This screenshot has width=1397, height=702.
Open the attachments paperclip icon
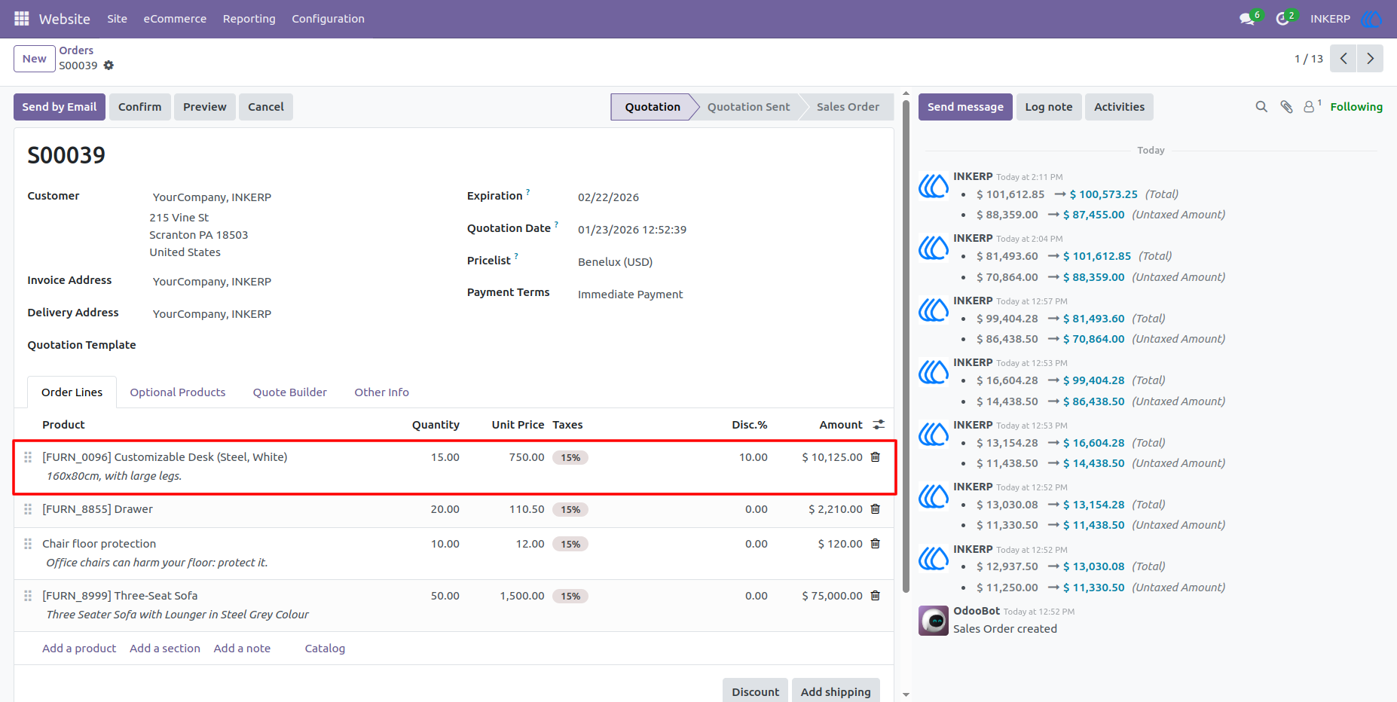coord(1286,107)
